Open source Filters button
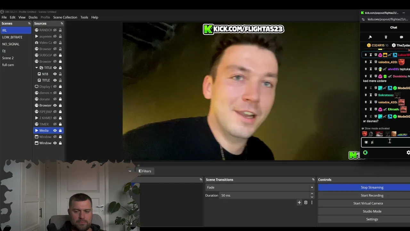The image size is (410, 231). tap(145, 171)
